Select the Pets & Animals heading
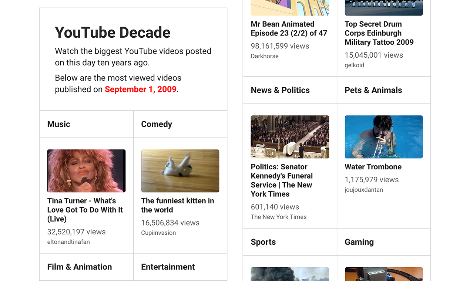 click(x=373, y=90)
